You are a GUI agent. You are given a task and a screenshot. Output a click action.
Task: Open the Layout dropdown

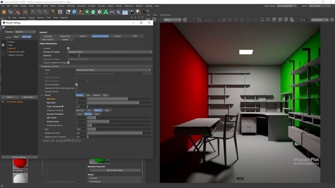320,6
